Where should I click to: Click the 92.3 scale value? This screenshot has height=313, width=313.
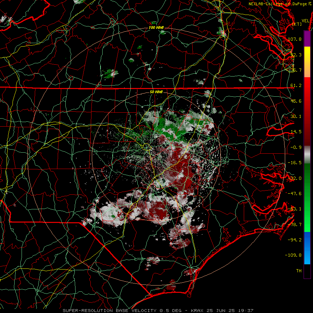(x=296, y=55)
